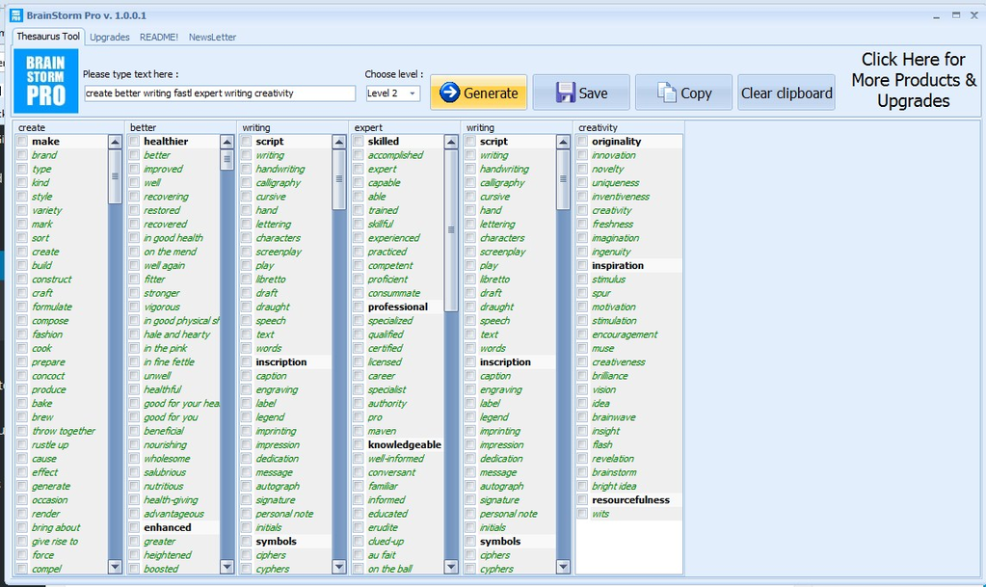The image size is (986, 587).
Task: Select the word 'brainwave'
Action: coord(614,417)
